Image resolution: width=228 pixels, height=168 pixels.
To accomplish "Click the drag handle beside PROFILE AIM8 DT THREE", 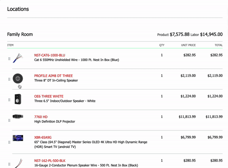I will tap(9, 79).
